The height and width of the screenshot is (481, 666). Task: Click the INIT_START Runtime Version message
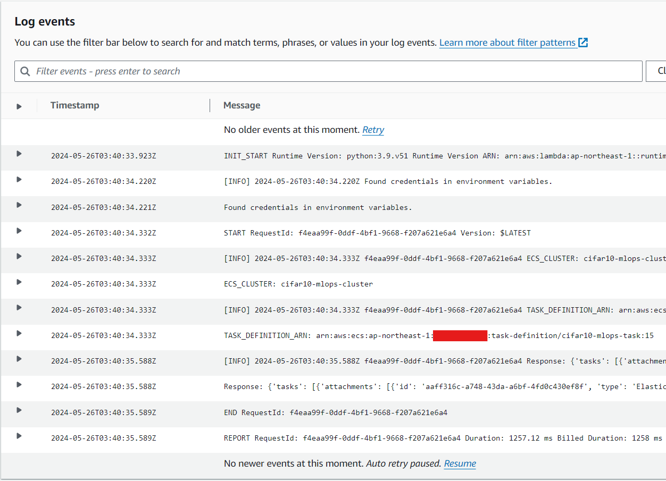445,156
